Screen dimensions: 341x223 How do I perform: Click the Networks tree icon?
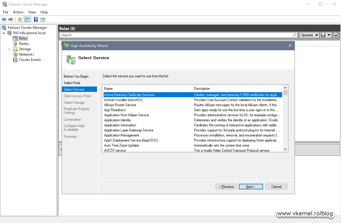pyautogui.click(x=15, y=54)
